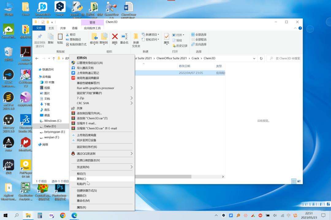Image resolution: width=331 pixels, height=220 pixels.
Task: Open the explorer help question icon
Action: coord(300,28)
